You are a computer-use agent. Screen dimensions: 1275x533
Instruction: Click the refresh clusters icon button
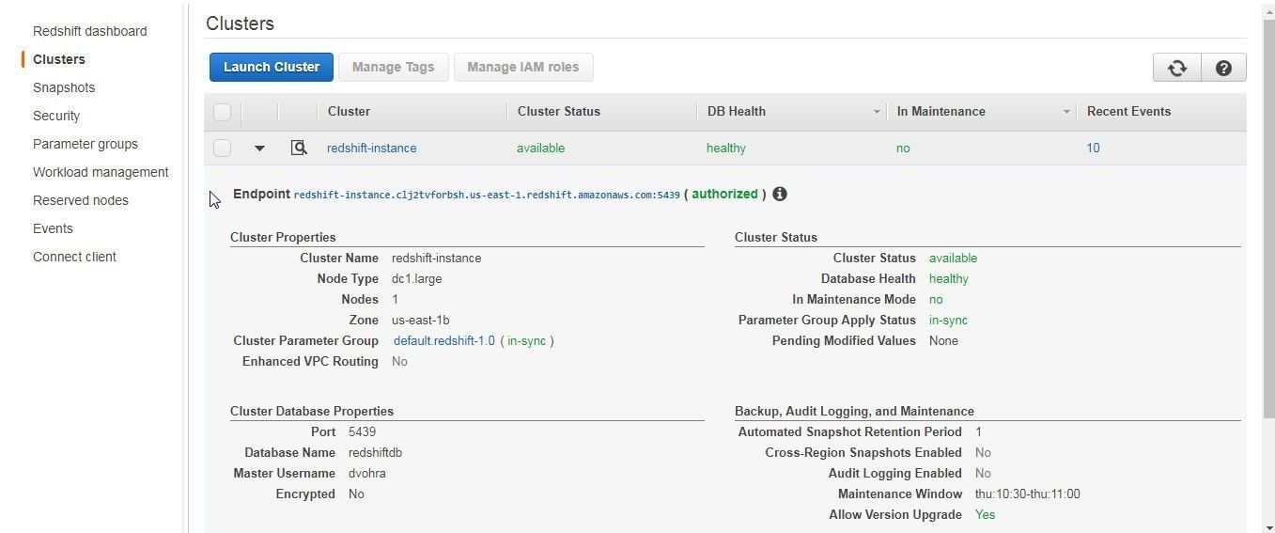[x=1176, y=68]
